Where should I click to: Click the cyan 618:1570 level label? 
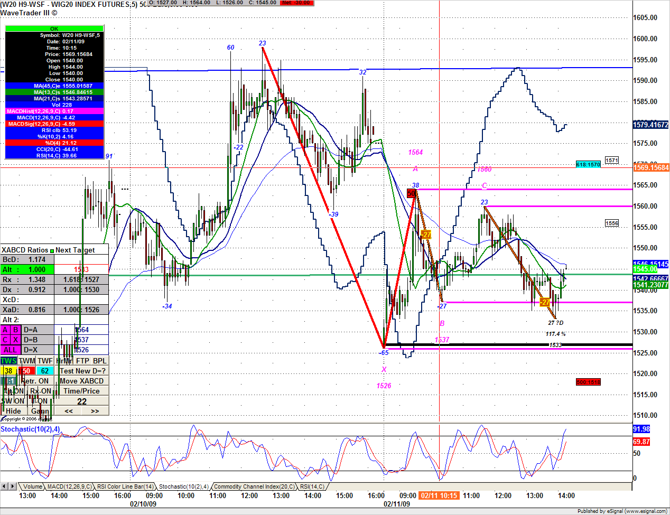click(x=589, y=165)
